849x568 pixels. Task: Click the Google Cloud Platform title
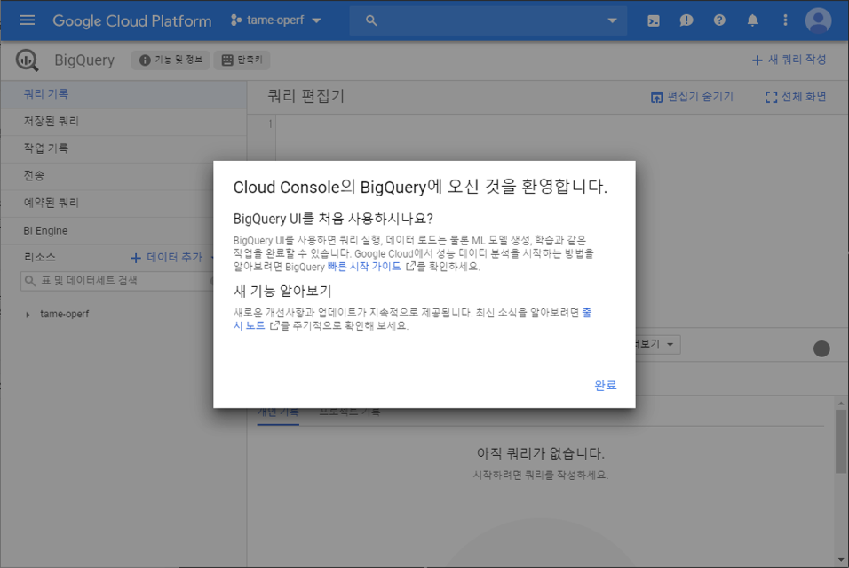click(132, 20)
